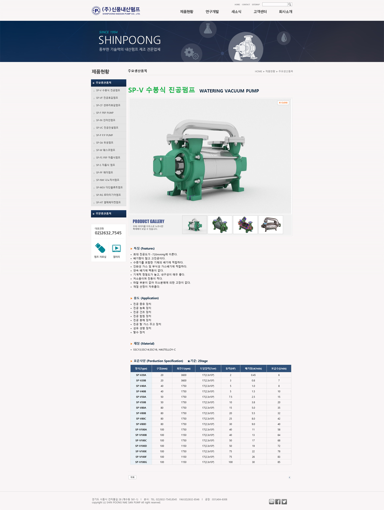Click the SITEMAP link at top
The height and width of the screenshot is (510, 384).
tap(256, 5)
